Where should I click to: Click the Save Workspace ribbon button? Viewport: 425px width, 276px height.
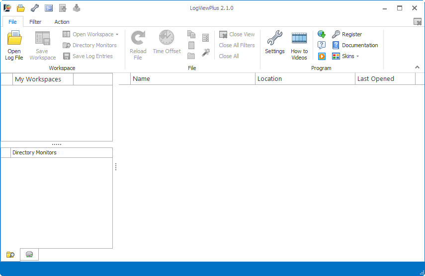tap(43, 46)
